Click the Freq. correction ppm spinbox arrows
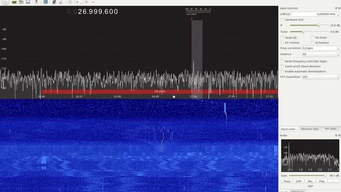 [338, 48]
